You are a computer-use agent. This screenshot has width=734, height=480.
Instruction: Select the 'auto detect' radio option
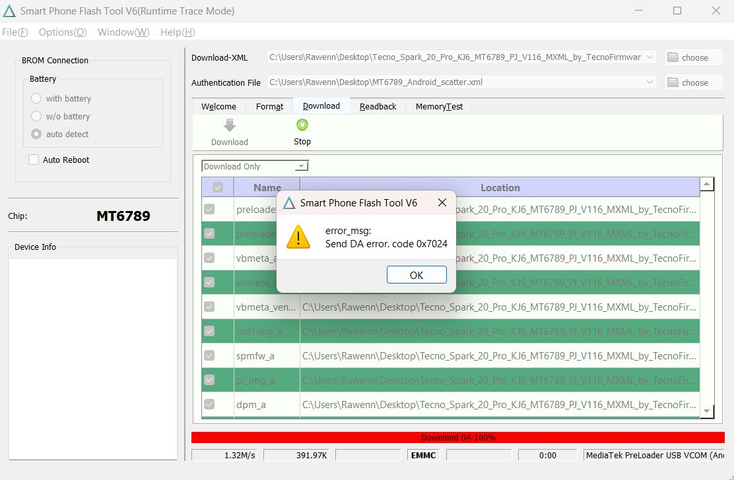coord(36,134)
